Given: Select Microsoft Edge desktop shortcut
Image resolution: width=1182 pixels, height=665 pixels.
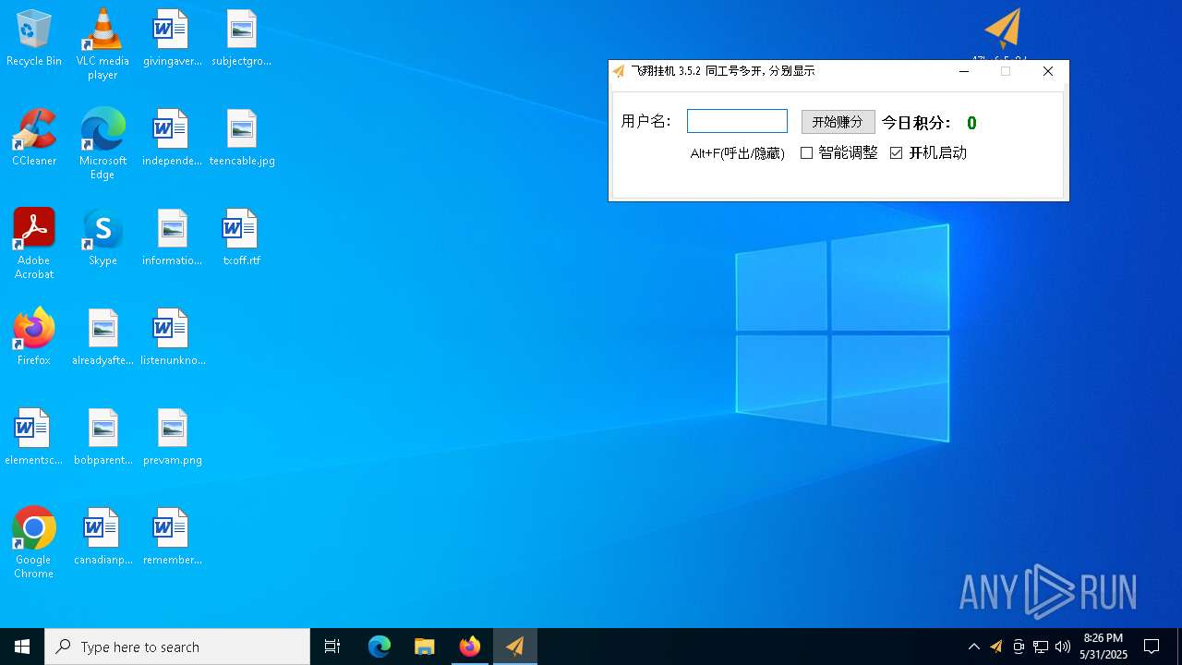Looking at the screenshot, I should 103,143.
